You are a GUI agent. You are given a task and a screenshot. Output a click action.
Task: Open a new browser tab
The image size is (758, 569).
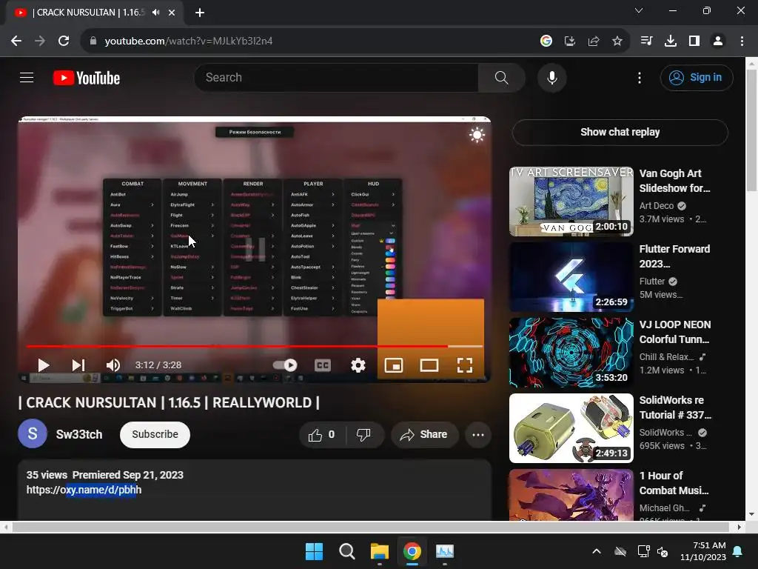click(x=200, y=13)
